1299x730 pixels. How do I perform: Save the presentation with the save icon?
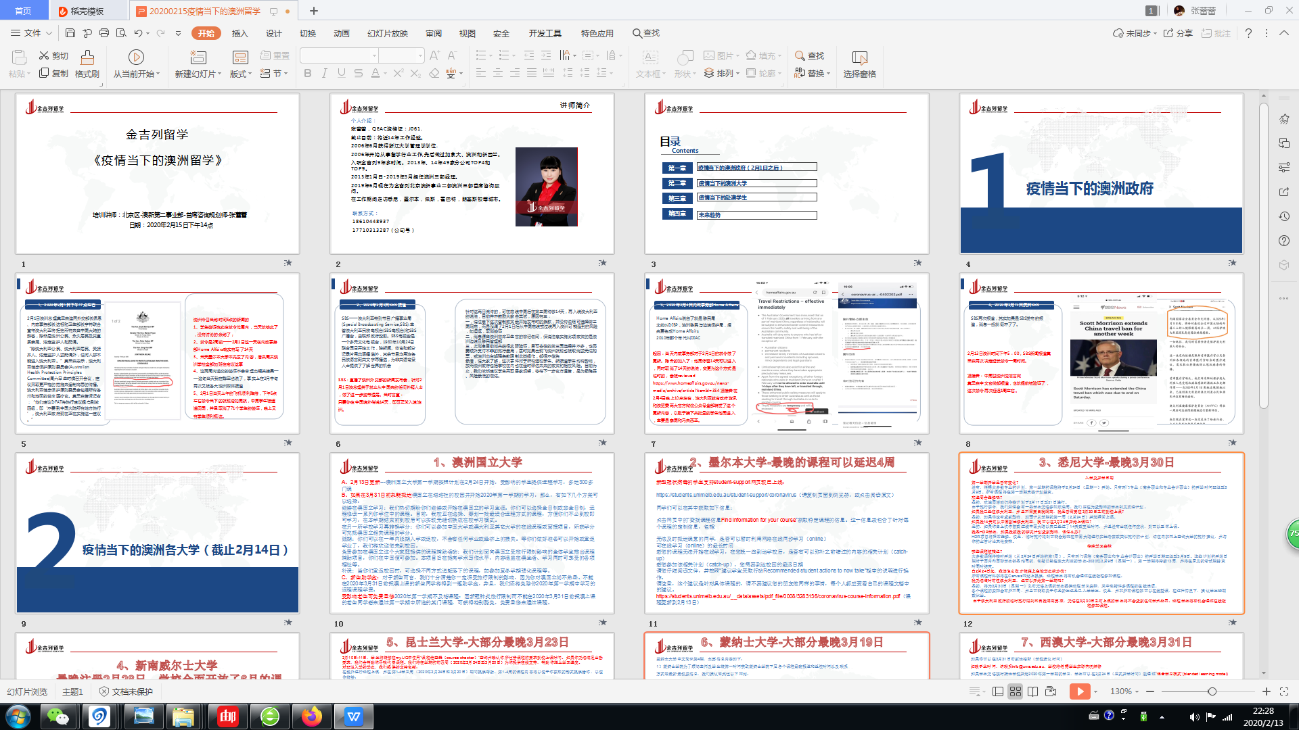tap(70, 33)
